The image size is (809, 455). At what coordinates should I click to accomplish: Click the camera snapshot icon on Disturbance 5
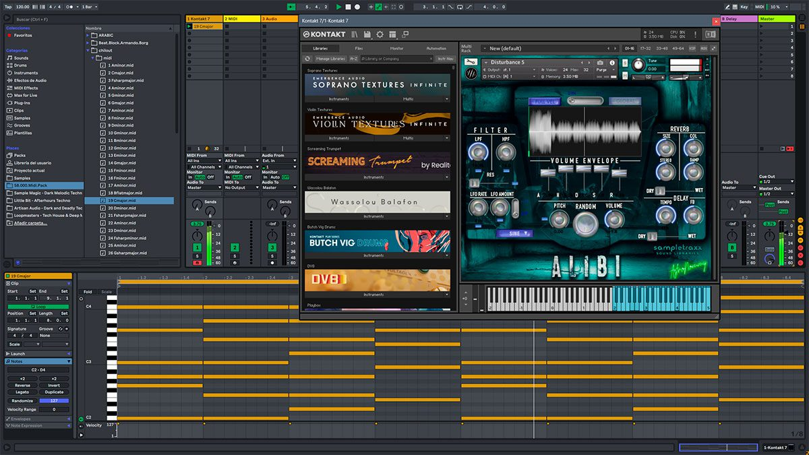[600, 63]
